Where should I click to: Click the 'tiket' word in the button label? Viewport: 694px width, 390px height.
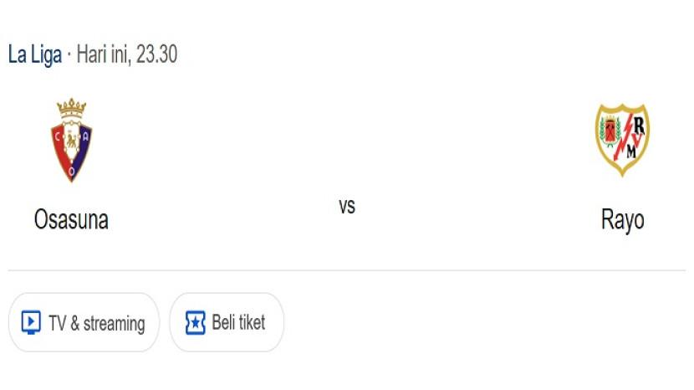point(250,322)
